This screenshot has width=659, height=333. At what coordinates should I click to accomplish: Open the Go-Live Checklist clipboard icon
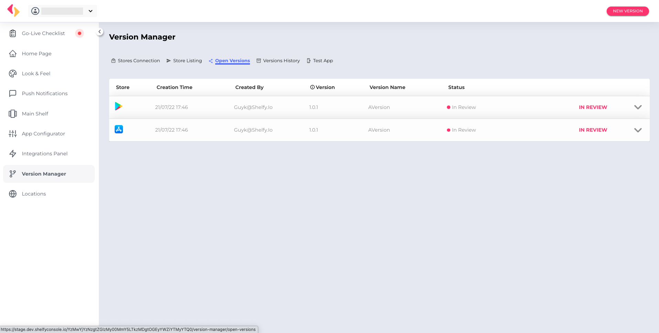[x=13, y=33]
